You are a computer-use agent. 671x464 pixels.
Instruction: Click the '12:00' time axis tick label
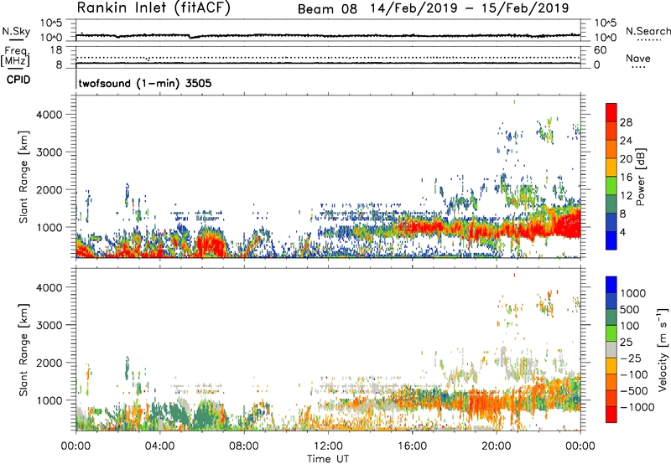tap(328, 446)
